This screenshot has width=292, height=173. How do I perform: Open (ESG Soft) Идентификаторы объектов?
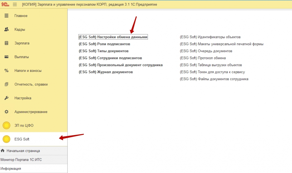click(210, 37)
